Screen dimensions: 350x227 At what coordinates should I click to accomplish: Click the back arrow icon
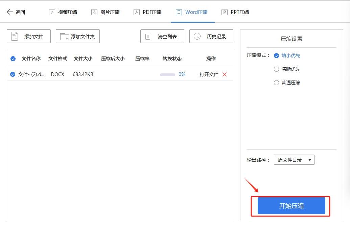coord(10,12)
